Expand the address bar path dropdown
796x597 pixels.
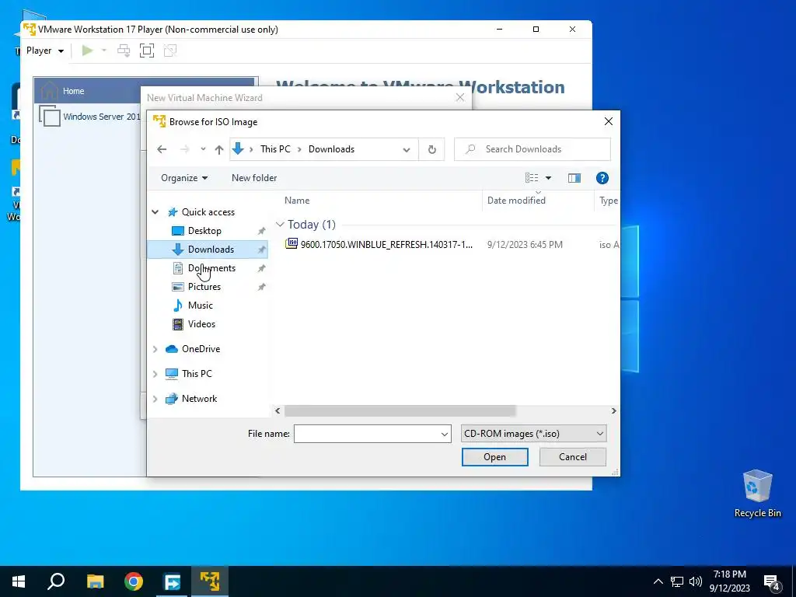click(x=406, y=150)
